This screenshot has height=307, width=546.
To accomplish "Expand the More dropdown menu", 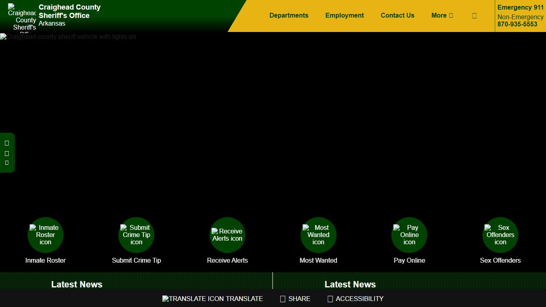I will tap(442, 16).
